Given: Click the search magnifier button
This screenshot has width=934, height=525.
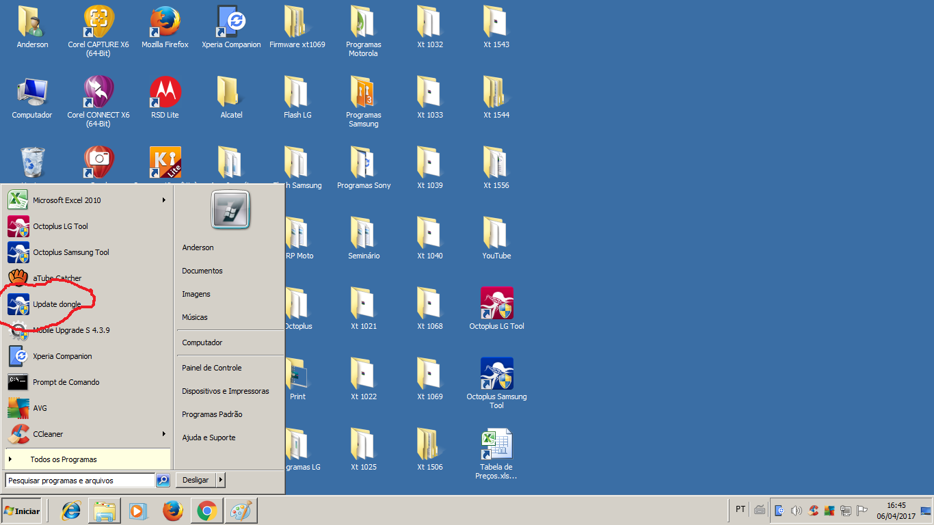Looking at the screenshot, I should coord(163,481).
